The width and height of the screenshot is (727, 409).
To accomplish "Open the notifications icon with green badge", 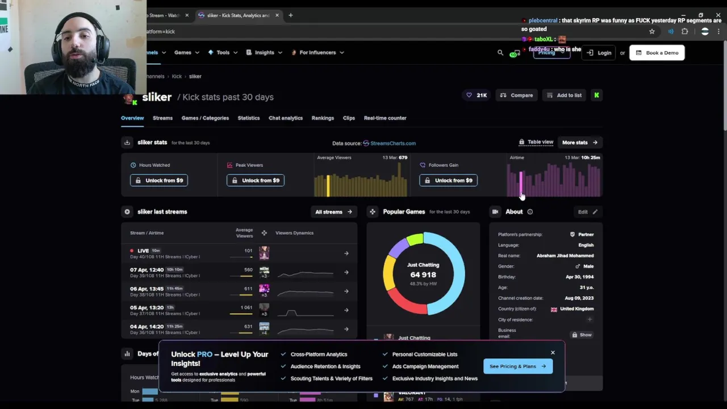I will tap(515, 53).
